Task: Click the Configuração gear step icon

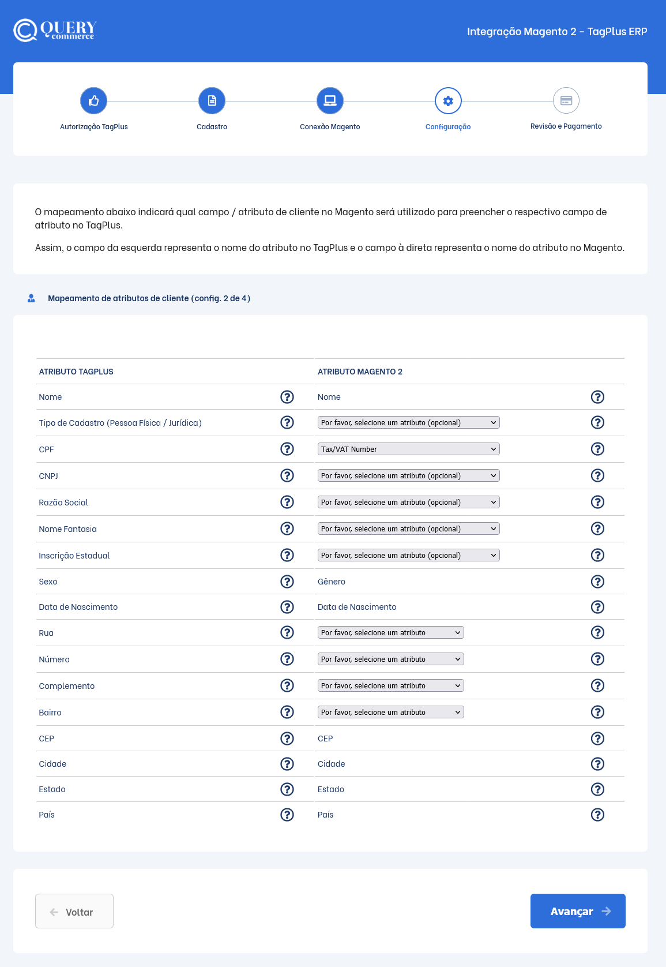Action: pos(448,101)
